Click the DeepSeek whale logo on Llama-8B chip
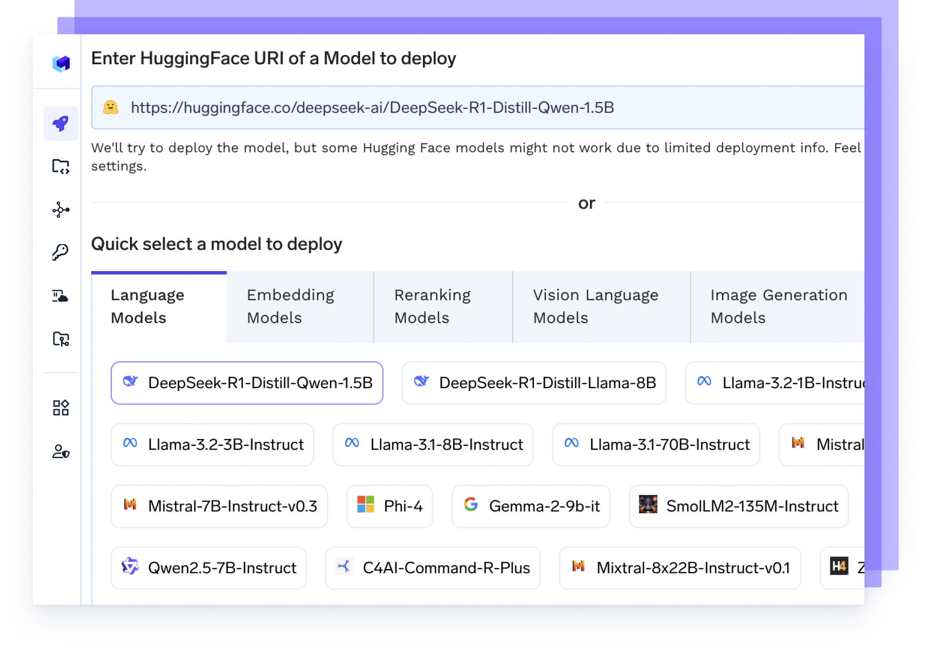 point(421,381)
